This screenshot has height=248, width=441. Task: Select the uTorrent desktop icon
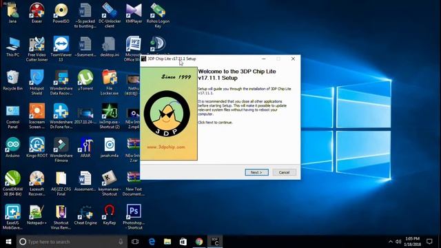85,80
